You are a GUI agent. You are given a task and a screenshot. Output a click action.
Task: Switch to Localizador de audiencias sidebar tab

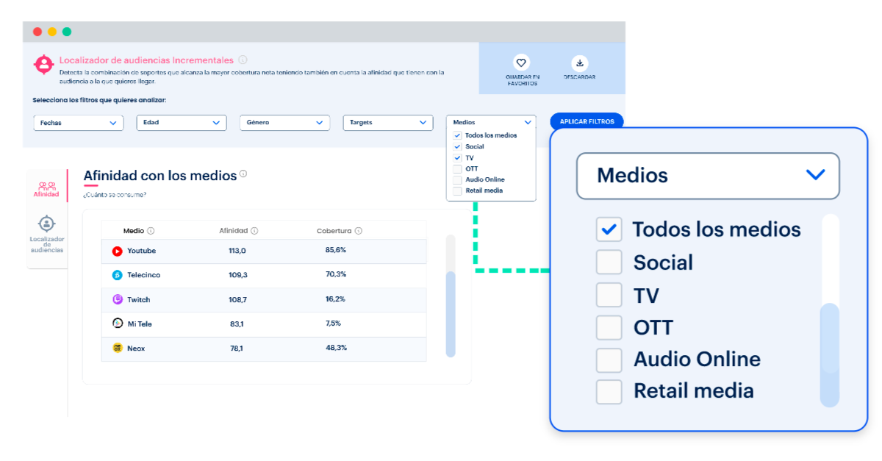click(46, 235)
